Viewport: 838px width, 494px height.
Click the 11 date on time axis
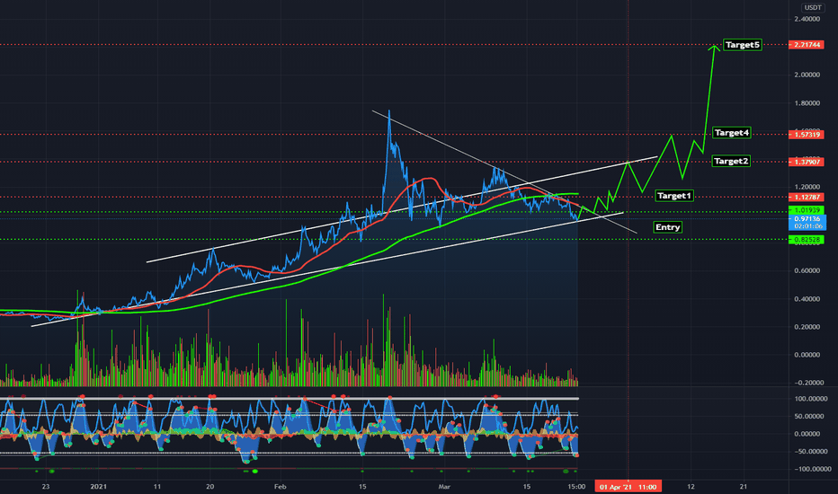pos(157,487)
